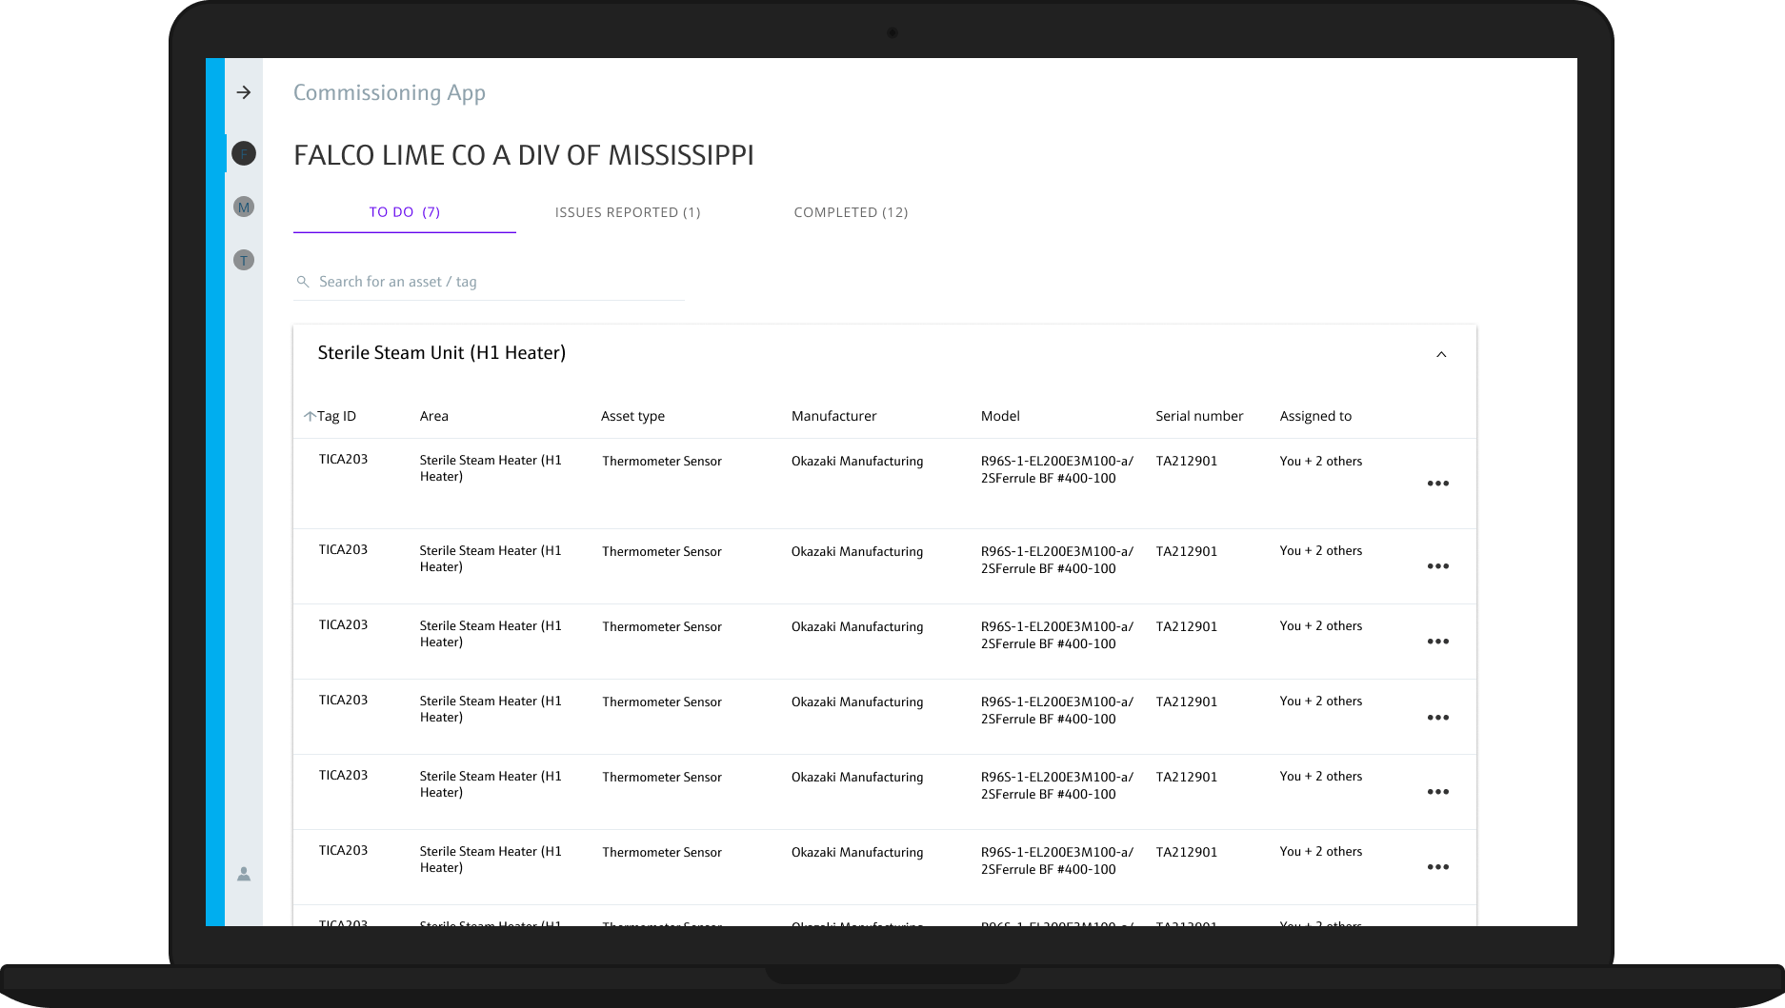Switch to Issues Reported (1) tab
The height and width of the screenshot is (1008, 1785).
pos(628,212)
